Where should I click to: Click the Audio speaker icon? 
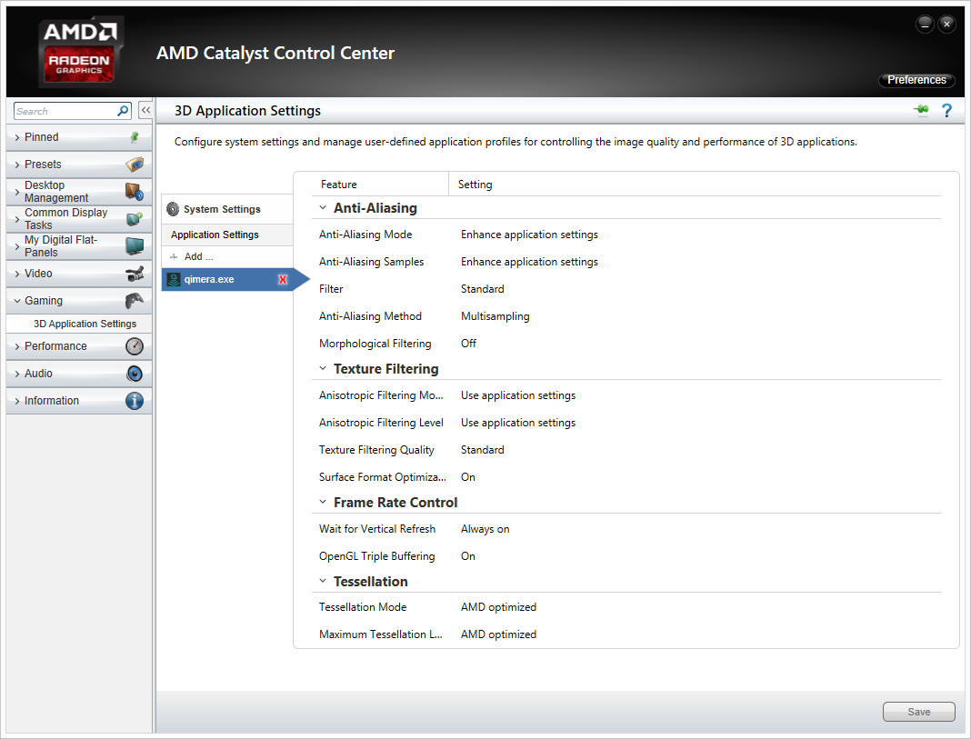tap(135, 374)
